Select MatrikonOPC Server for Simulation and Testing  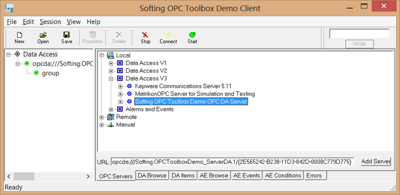coord(195,94)
